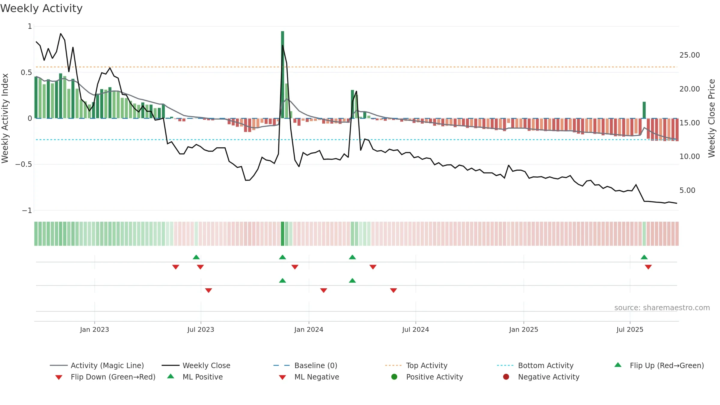Click the Weekly Close Price axis title
Screen dimensions: 720x405
(x=712, y=118)
